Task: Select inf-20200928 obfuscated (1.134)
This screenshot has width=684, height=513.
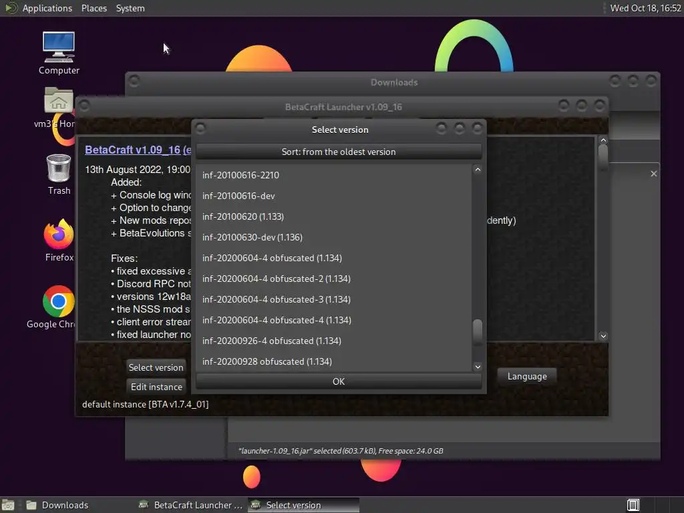Action: pos(334,361)
